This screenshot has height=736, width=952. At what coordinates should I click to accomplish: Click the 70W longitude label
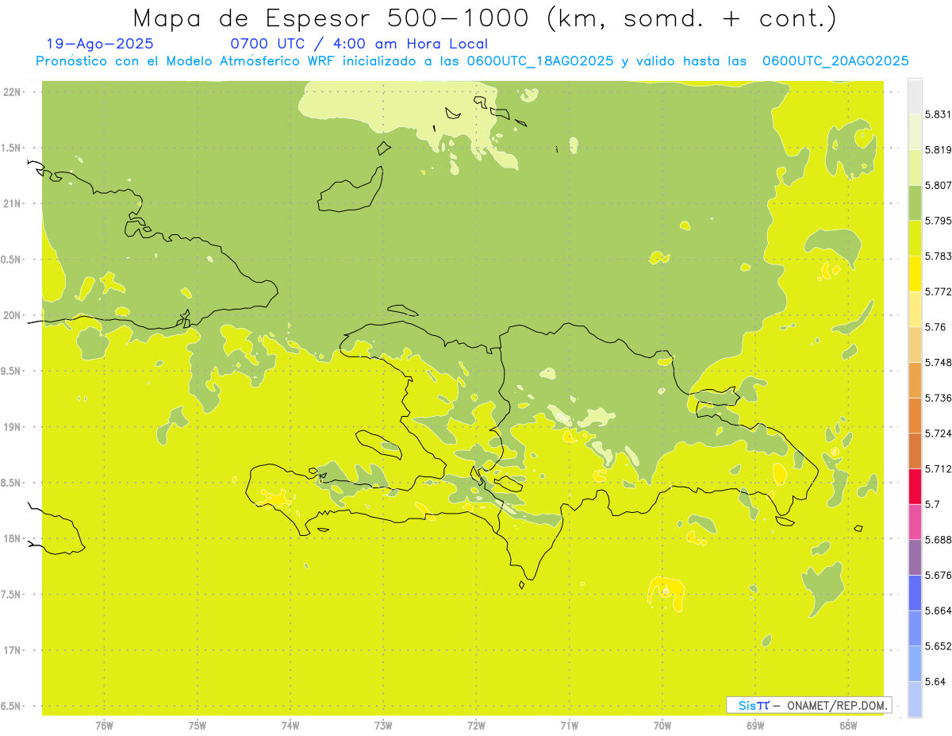(662, 726)
